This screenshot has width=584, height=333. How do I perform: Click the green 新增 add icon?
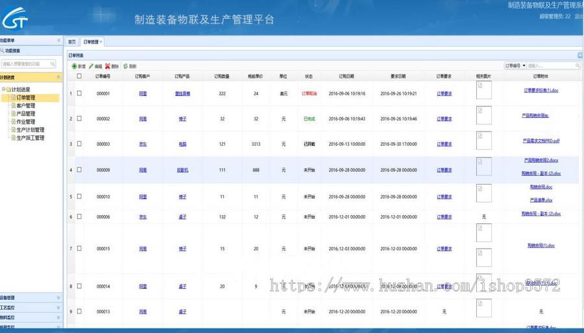(74, 66)
